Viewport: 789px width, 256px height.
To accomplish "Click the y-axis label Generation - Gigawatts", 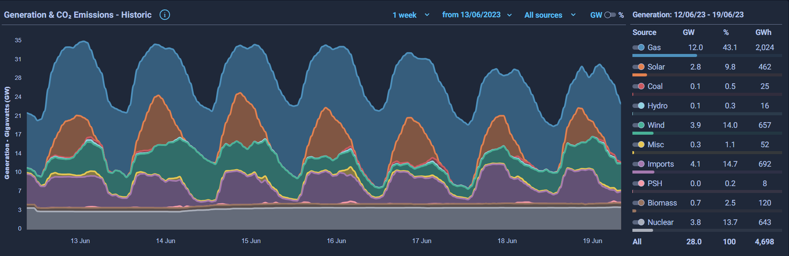I will click(x=7, y=133).
